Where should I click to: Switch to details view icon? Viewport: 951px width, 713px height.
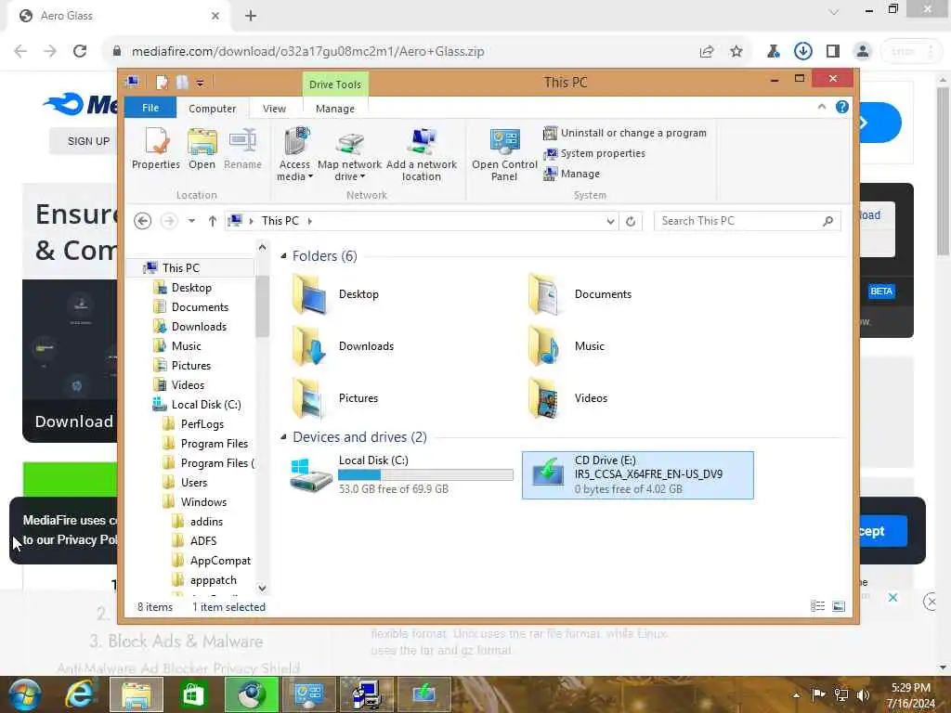(x=817, y=605)
